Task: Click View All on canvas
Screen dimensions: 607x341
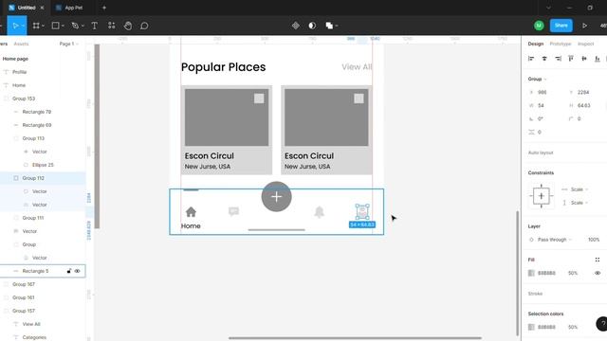Action: (x=357, y=67)
